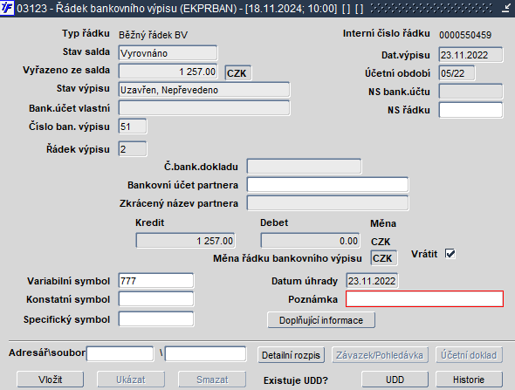
Task: Click the Stav výpisu field
Action: (x=204, y=90)
